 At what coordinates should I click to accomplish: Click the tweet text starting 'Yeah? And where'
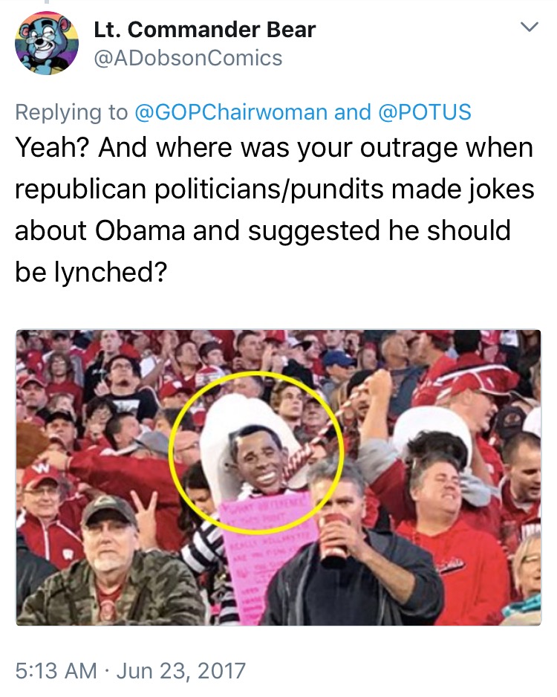274,210
